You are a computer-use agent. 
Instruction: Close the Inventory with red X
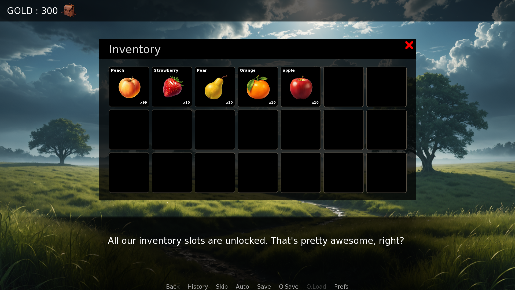(409, 45)
